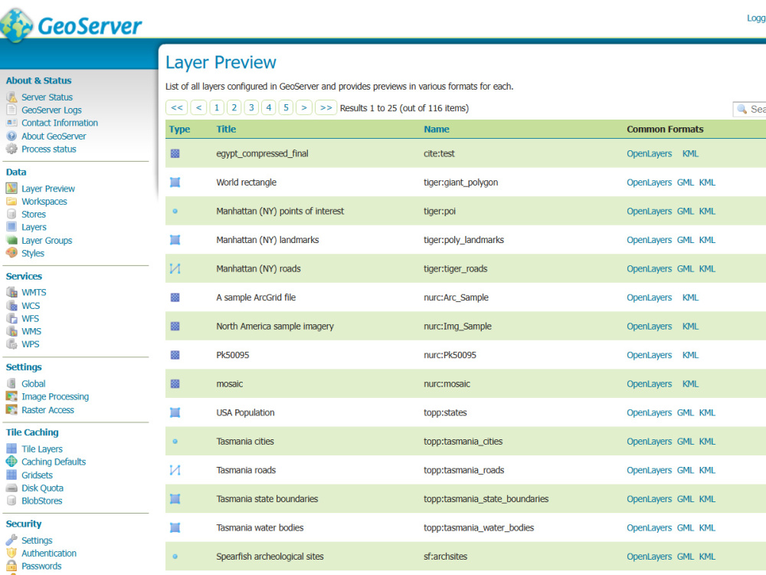Image resolution: width=766 pixels, height=575 pixels.
Task: Click the Stores database icon
Action: [x=11, y=214]
